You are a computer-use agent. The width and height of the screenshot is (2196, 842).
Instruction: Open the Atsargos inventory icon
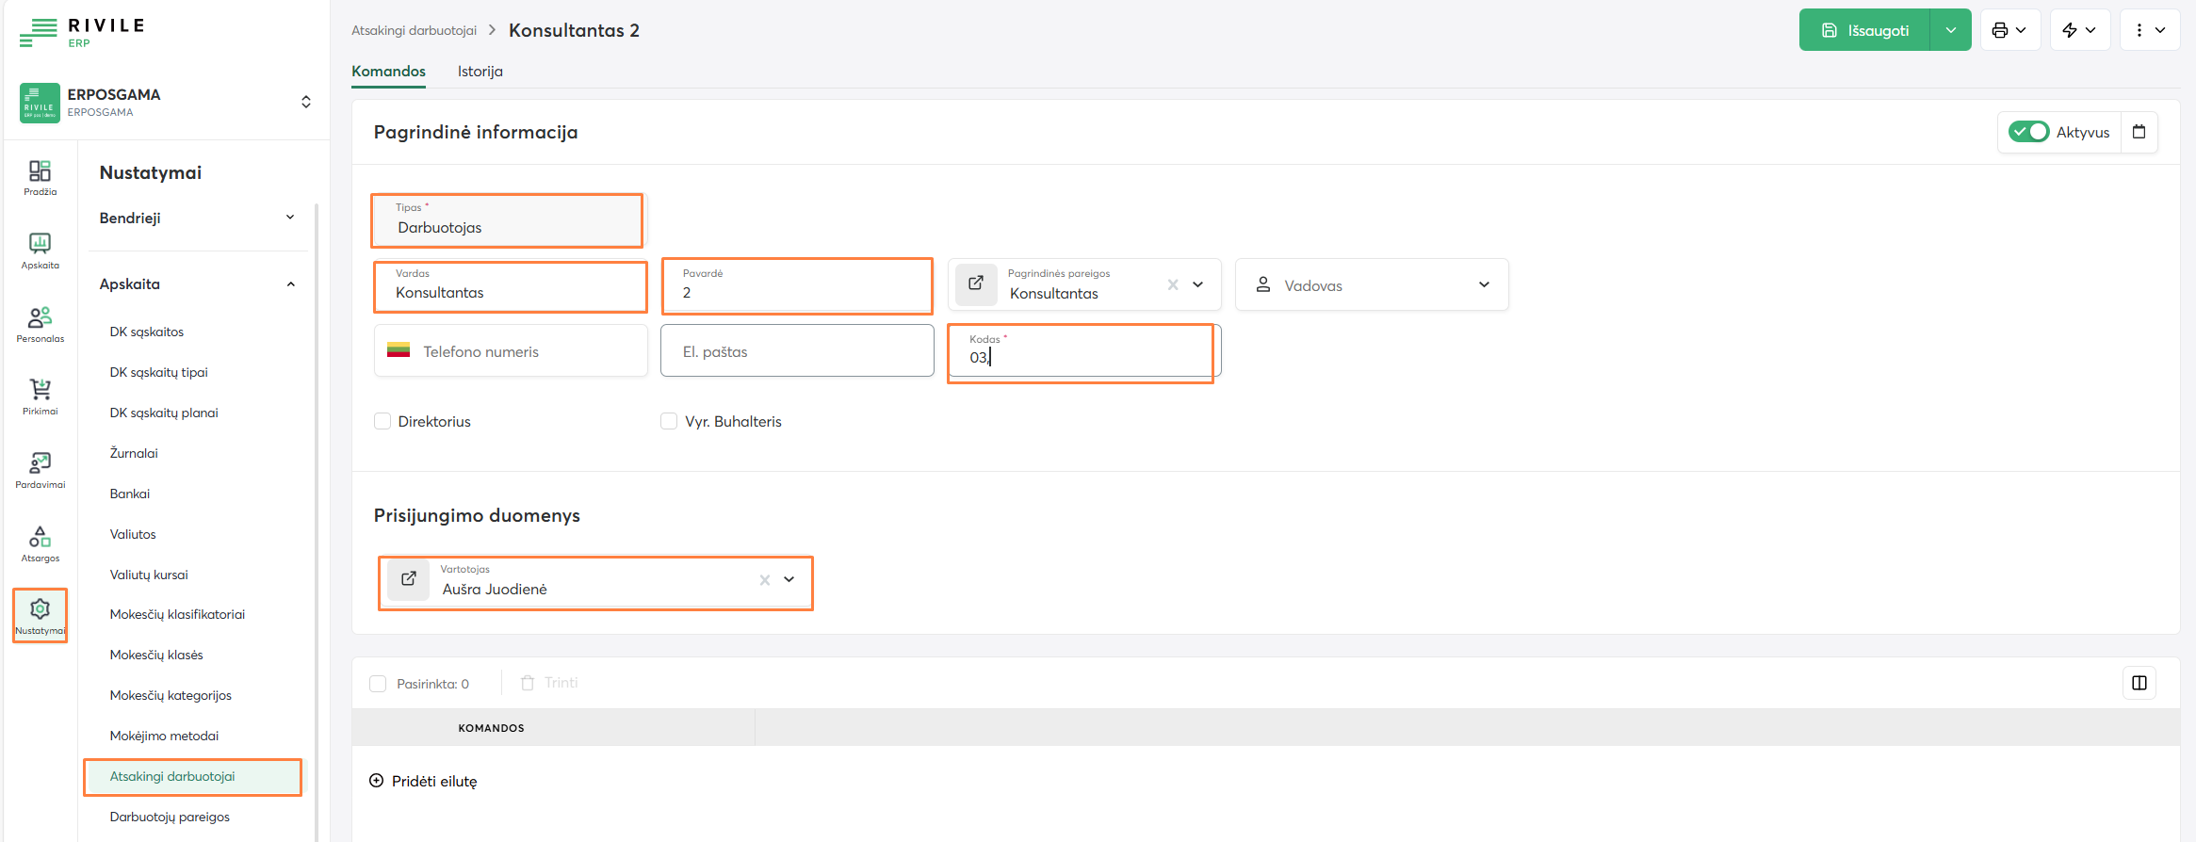click(x=40, y=543)
